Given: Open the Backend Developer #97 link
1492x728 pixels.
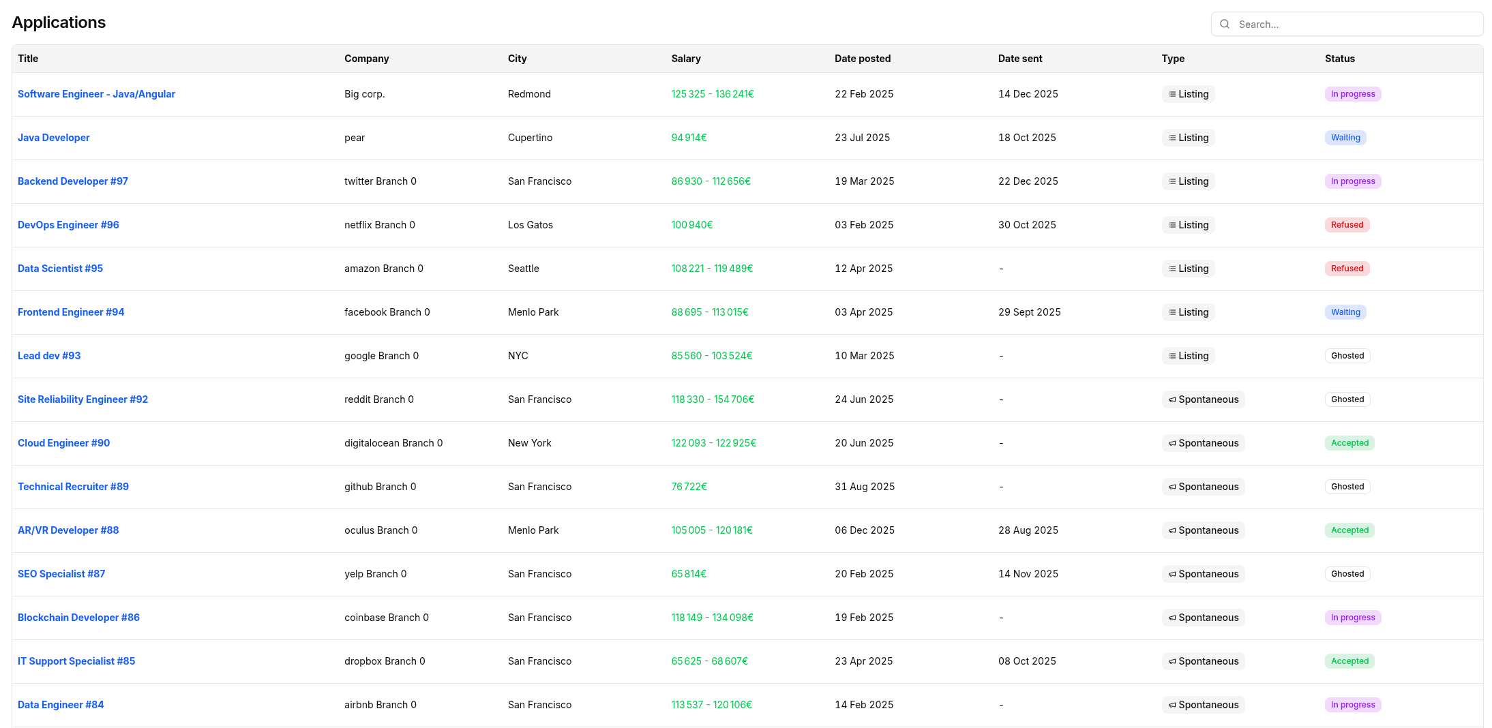Looking at the screenshot, I should tap(73, 181).
